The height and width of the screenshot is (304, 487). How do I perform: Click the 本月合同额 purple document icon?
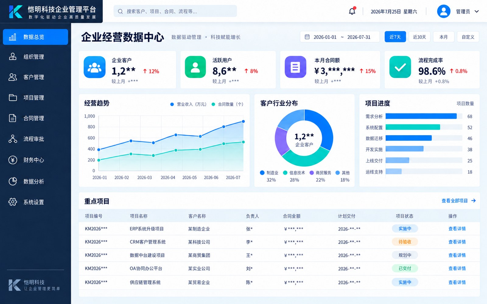295,67
